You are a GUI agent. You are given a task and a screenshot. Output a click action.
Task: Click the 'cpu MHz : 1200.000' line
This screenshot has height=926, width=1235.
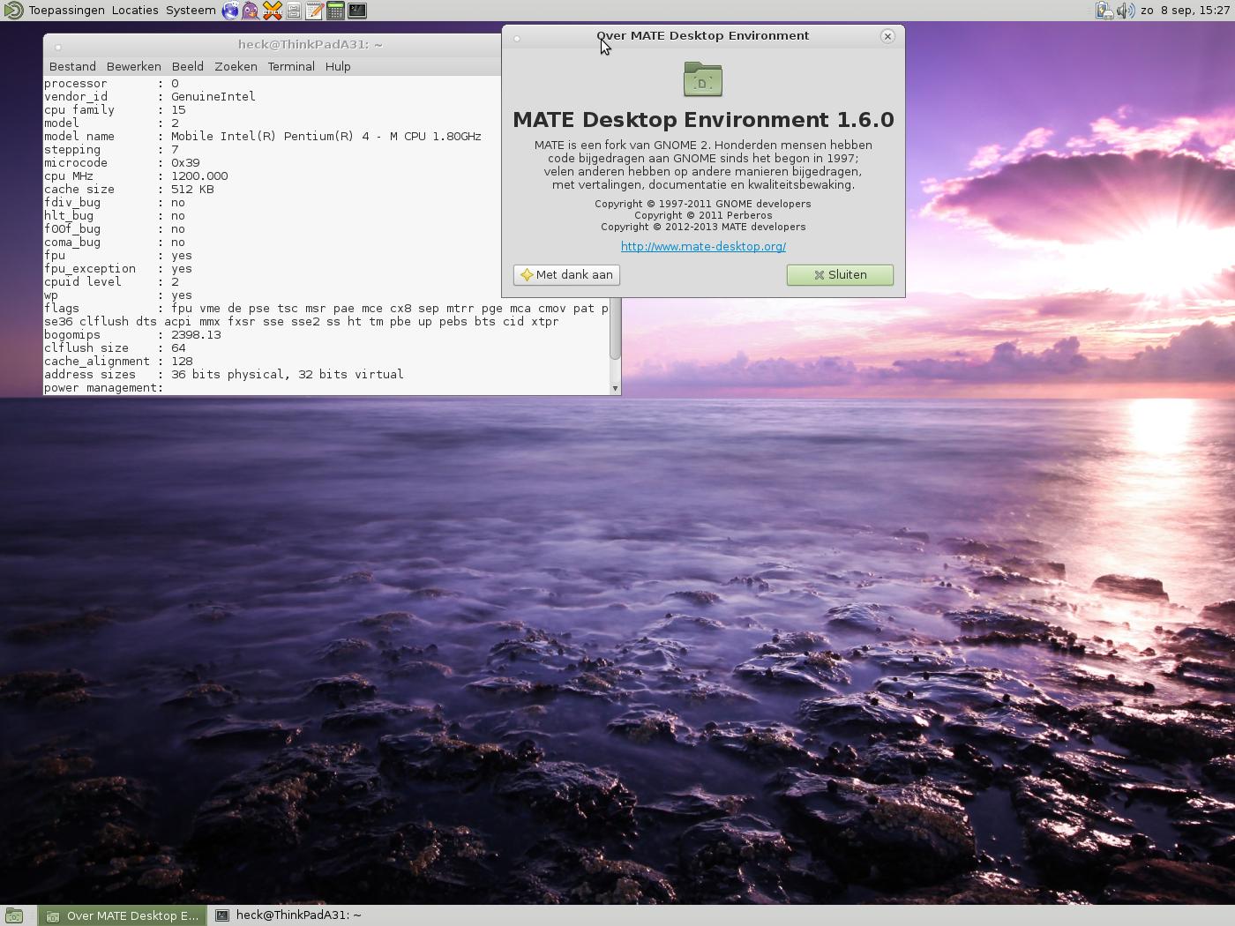point(136,176)
